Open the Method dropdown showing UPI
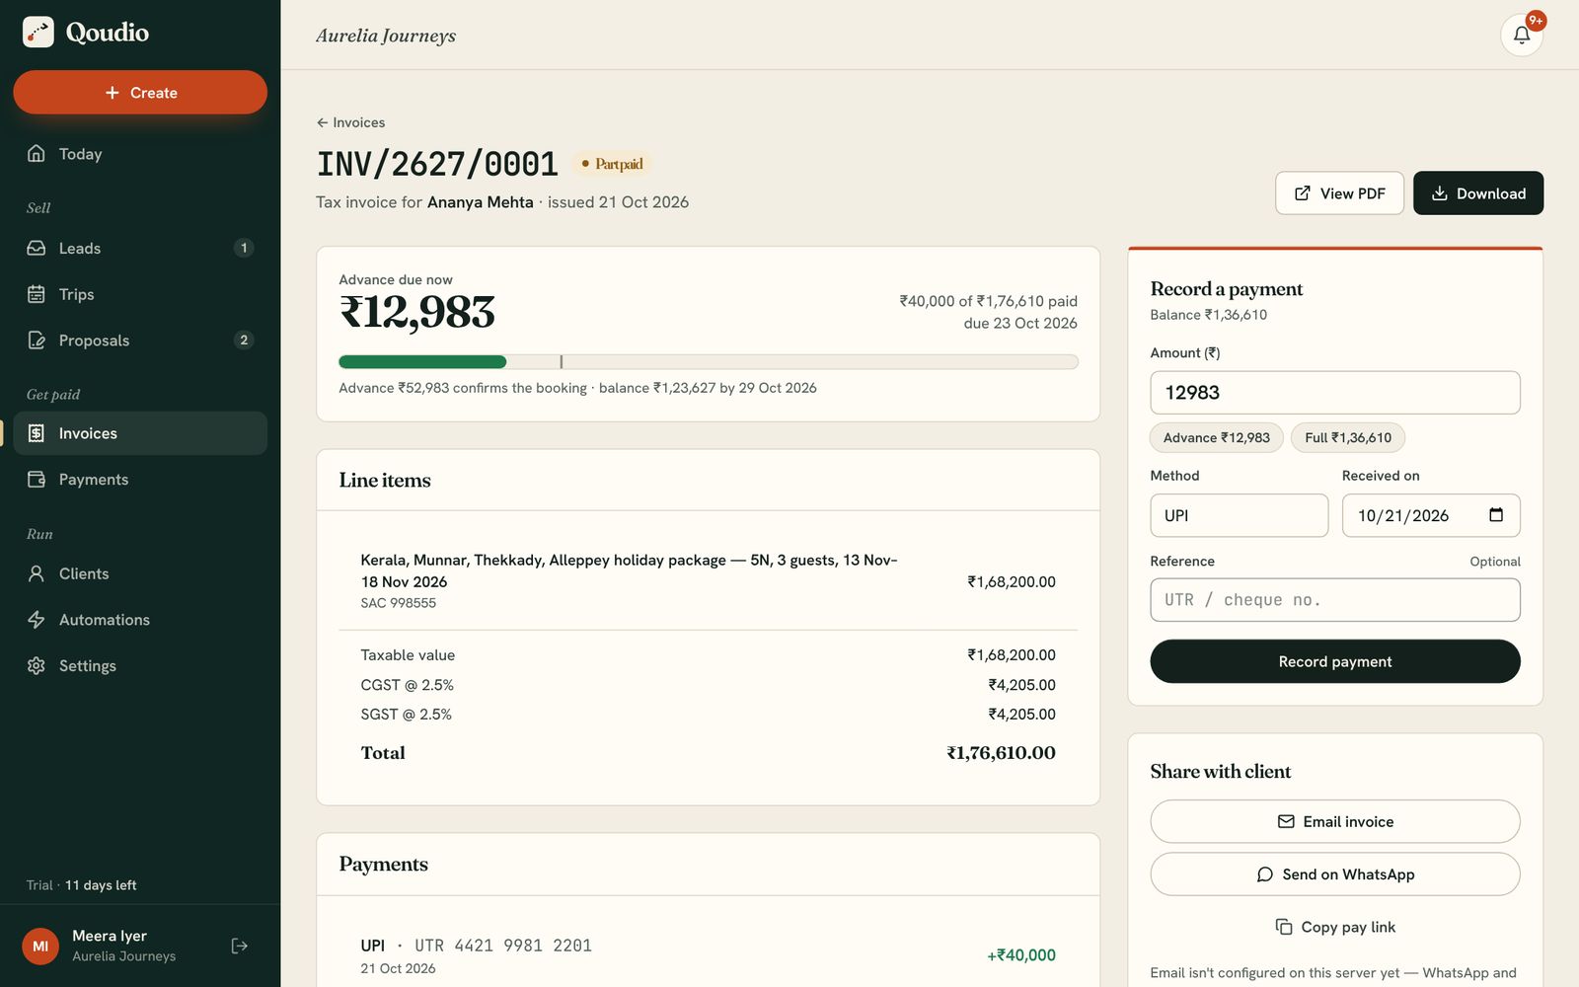Viewport: 1579px width, 987px height. pyautogui.click(x=1239, y=515)
